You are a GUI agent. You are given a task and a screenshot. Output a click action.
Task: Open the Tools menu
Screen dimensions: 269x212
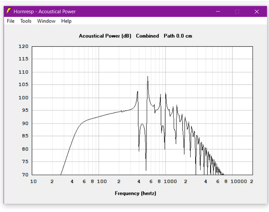26,21
